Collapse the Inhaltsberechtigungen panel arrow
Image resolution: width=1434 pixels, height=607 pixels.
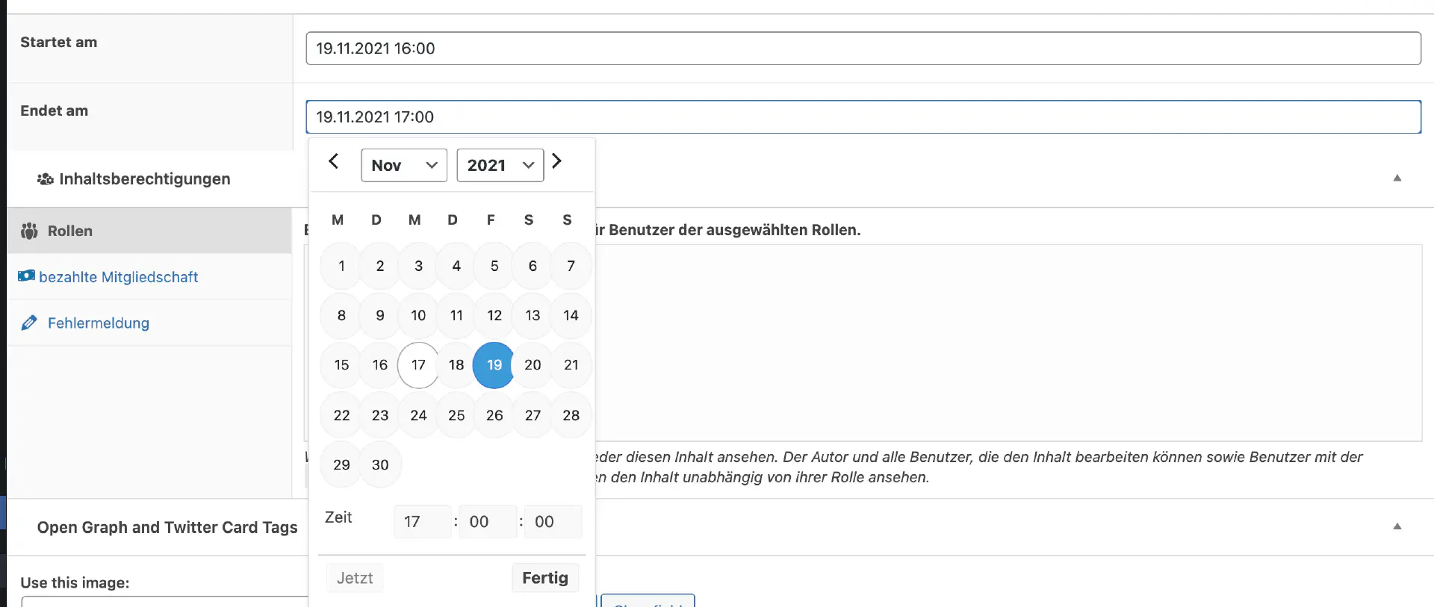pyautogui.click(x=1397, y=178)
